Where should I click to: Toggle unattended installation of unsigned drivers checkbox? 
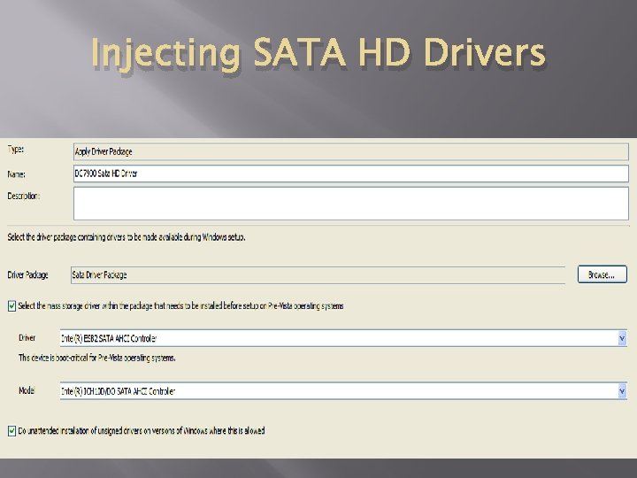[12, 430]
